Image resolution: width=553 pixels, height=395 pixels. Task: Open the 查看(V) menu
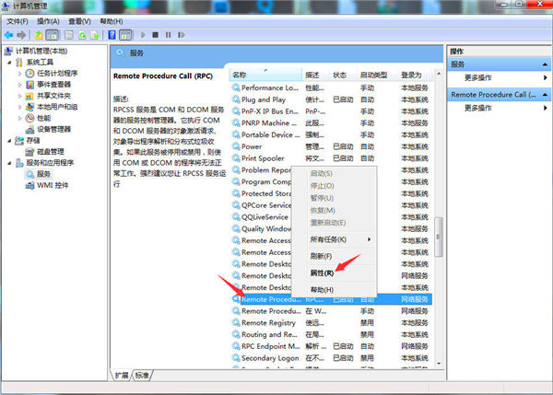[79, 21]
